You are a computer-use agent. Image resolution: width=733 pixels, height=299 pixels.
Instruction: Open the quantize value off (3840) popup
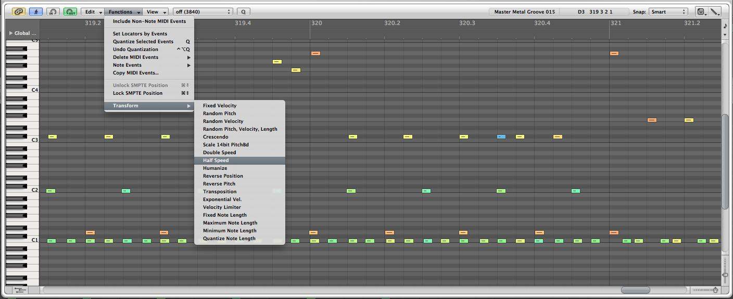tap(203, 11)
